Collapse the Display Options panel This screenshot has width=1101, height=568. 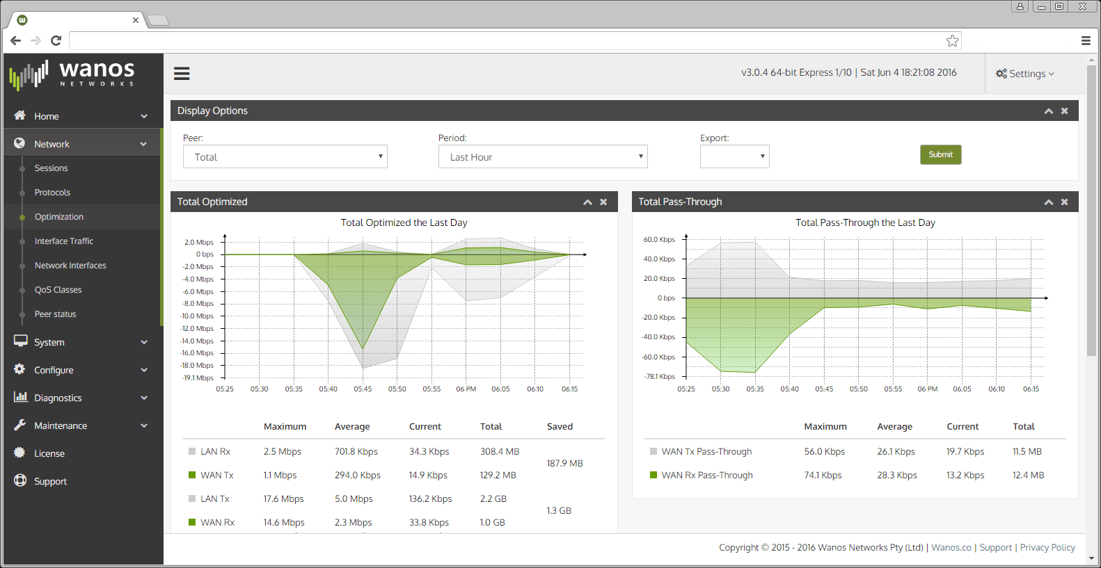(1049, 111)
